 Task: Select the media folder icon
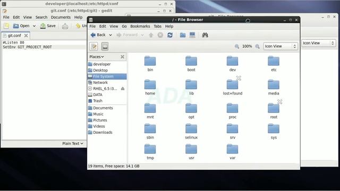(274, 84)
